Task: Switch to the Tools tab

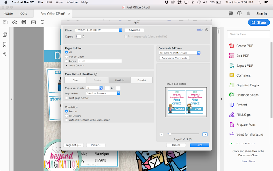Action: [23, 13]
